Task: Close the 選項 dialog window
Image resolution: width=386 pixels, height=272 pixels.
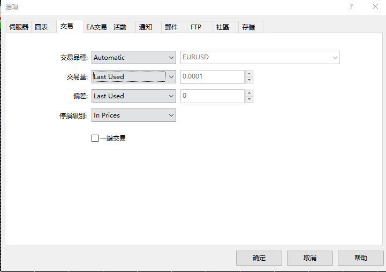Action: pos(375,6)
